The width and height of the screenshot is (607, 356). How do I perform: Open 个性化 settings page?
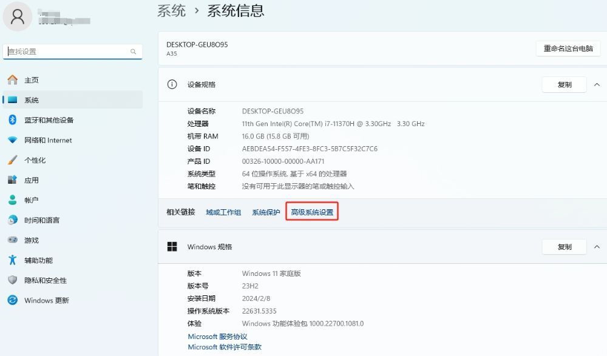(x=73, y=160)
